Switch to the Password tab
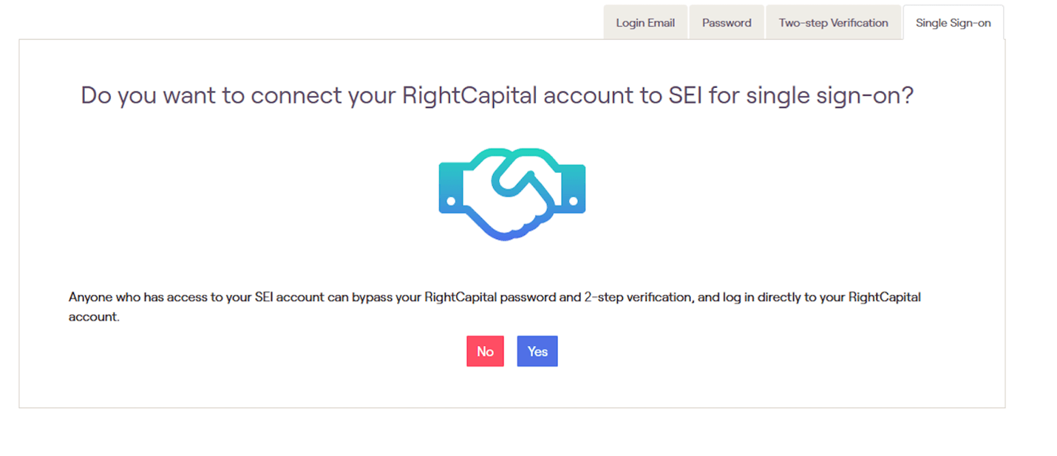 (x=727, y=23)
